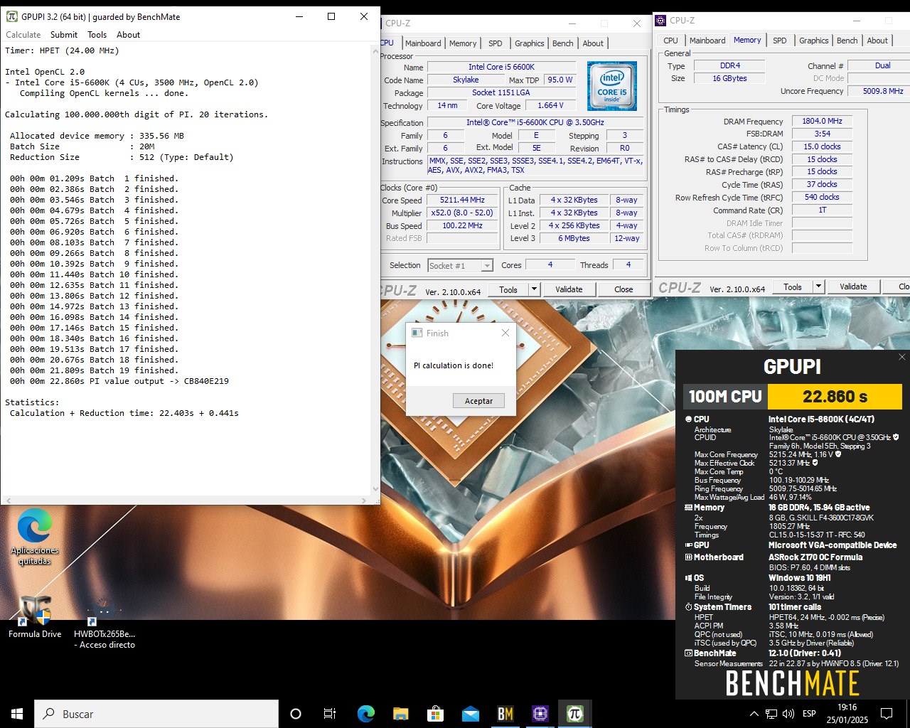Open Mail app from taskbar
This screenshot has width=910, height=728.
tap(471, 714)
